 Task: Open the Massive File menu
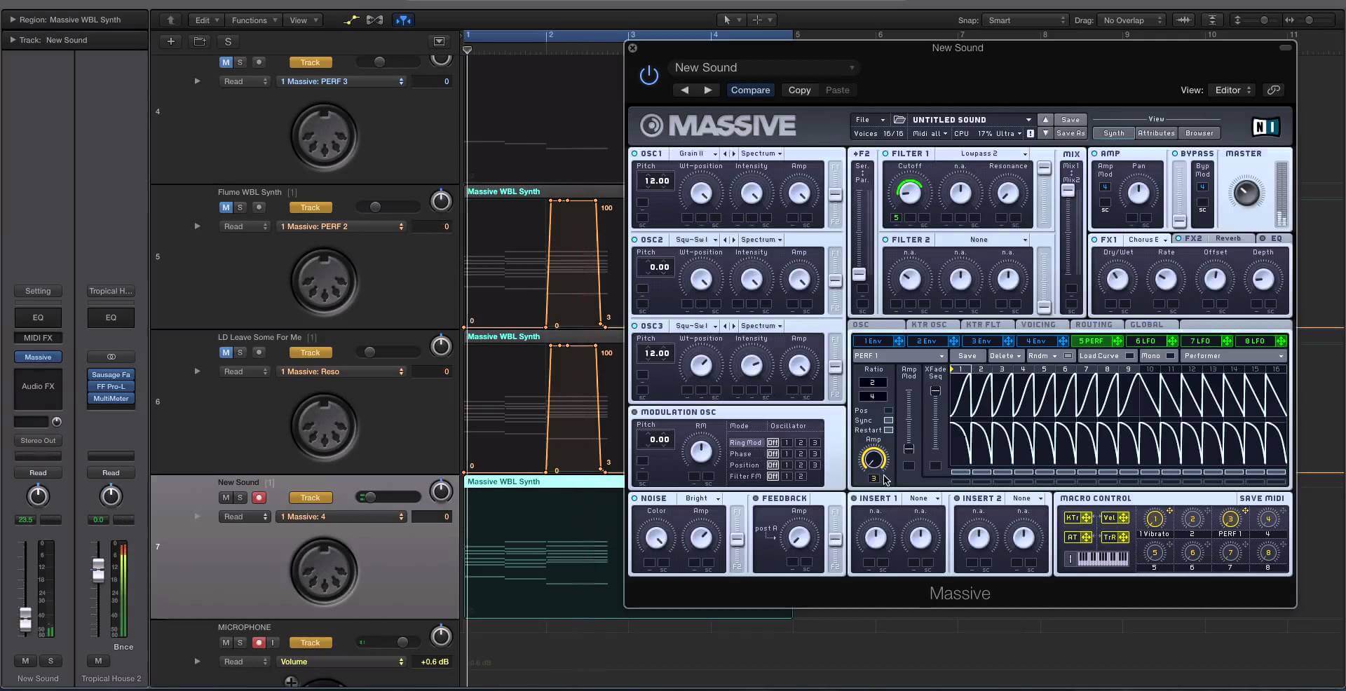(x=870, y=120)
